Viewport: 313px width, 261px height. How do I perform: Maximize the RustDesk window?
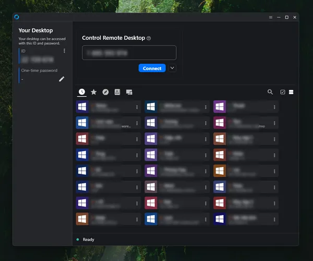point(286,17)
